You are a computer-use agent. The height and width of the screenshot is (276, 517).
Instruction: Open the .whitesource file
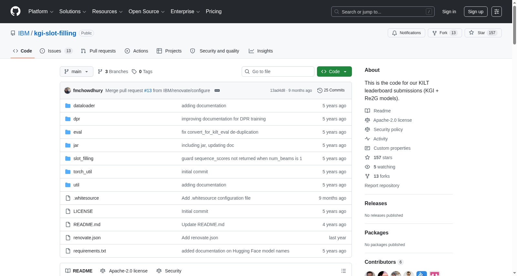(x=86, y=198)
